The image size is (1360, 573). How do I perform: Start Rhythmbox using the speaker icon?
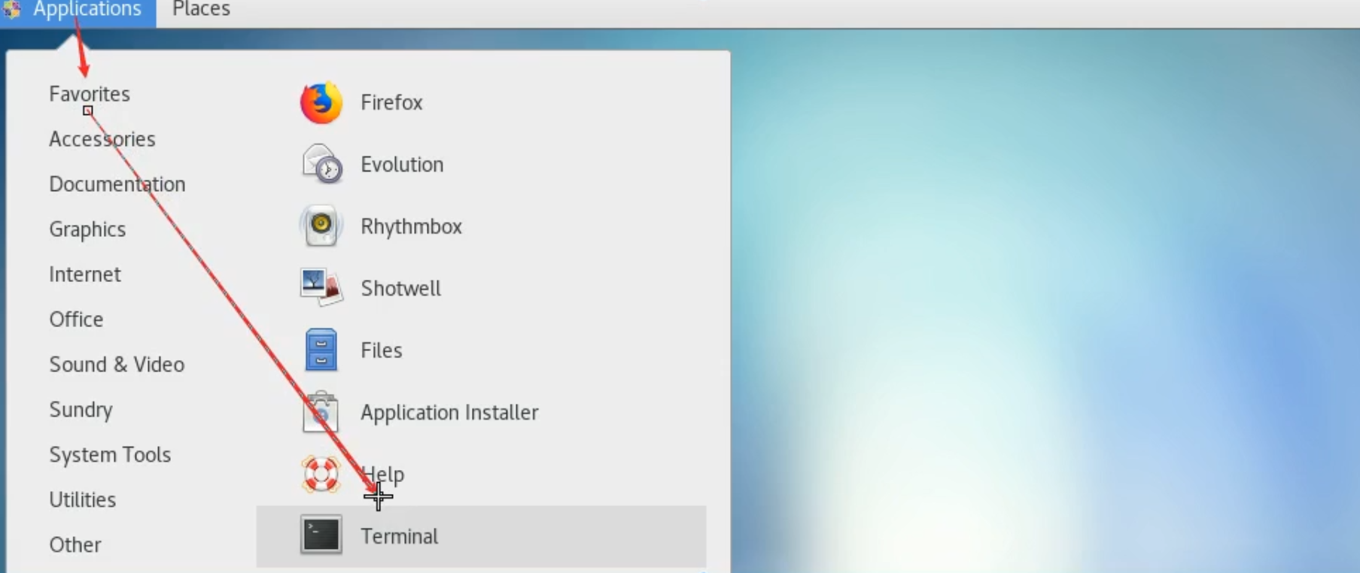[321, 226]
